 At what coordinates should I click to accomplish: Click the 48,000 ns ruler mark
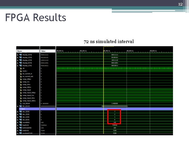[60, 51]
